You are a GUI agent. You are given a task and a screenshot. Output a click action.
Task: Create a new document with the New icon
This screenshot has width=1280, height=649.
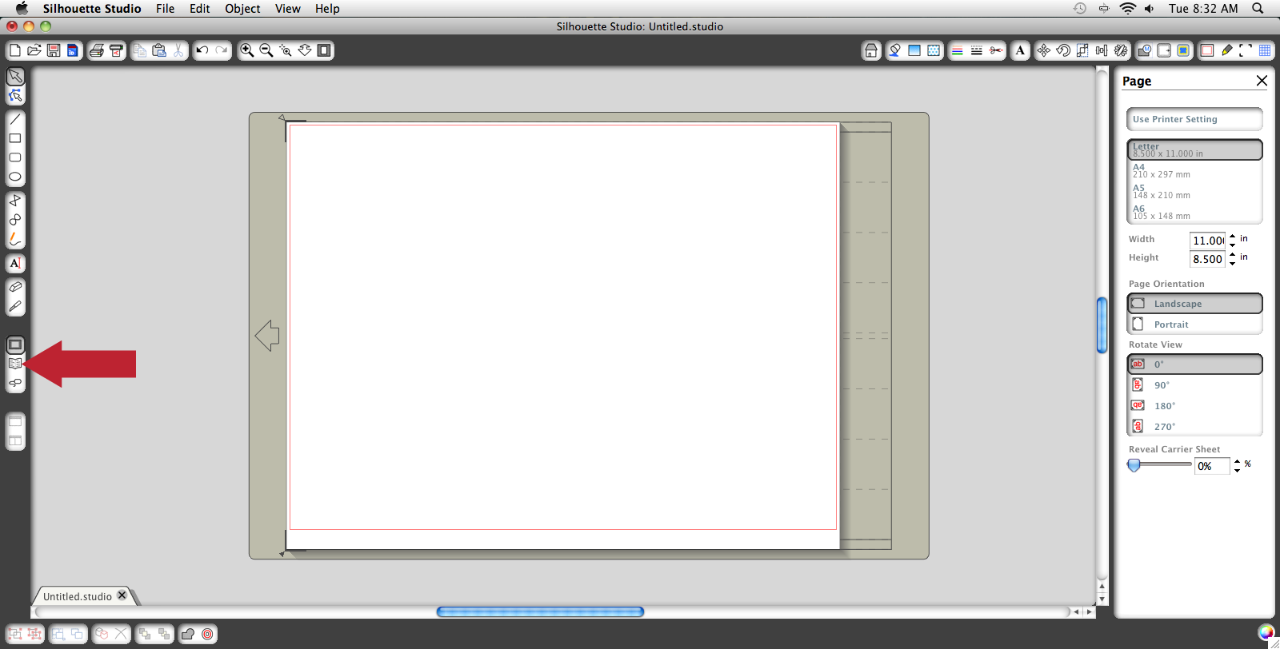click(x=15, y=50)
